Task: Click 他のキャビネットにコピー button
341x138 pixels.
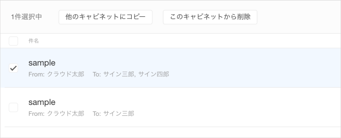Action: (x=105, y=17)
